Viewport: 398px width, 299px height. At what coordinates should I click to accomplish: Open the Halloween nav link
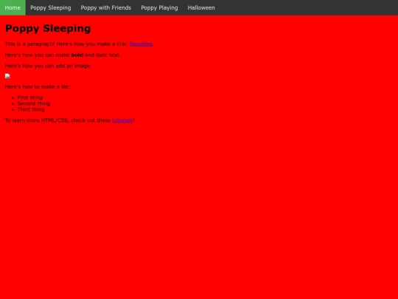click(x=201, y=7)
